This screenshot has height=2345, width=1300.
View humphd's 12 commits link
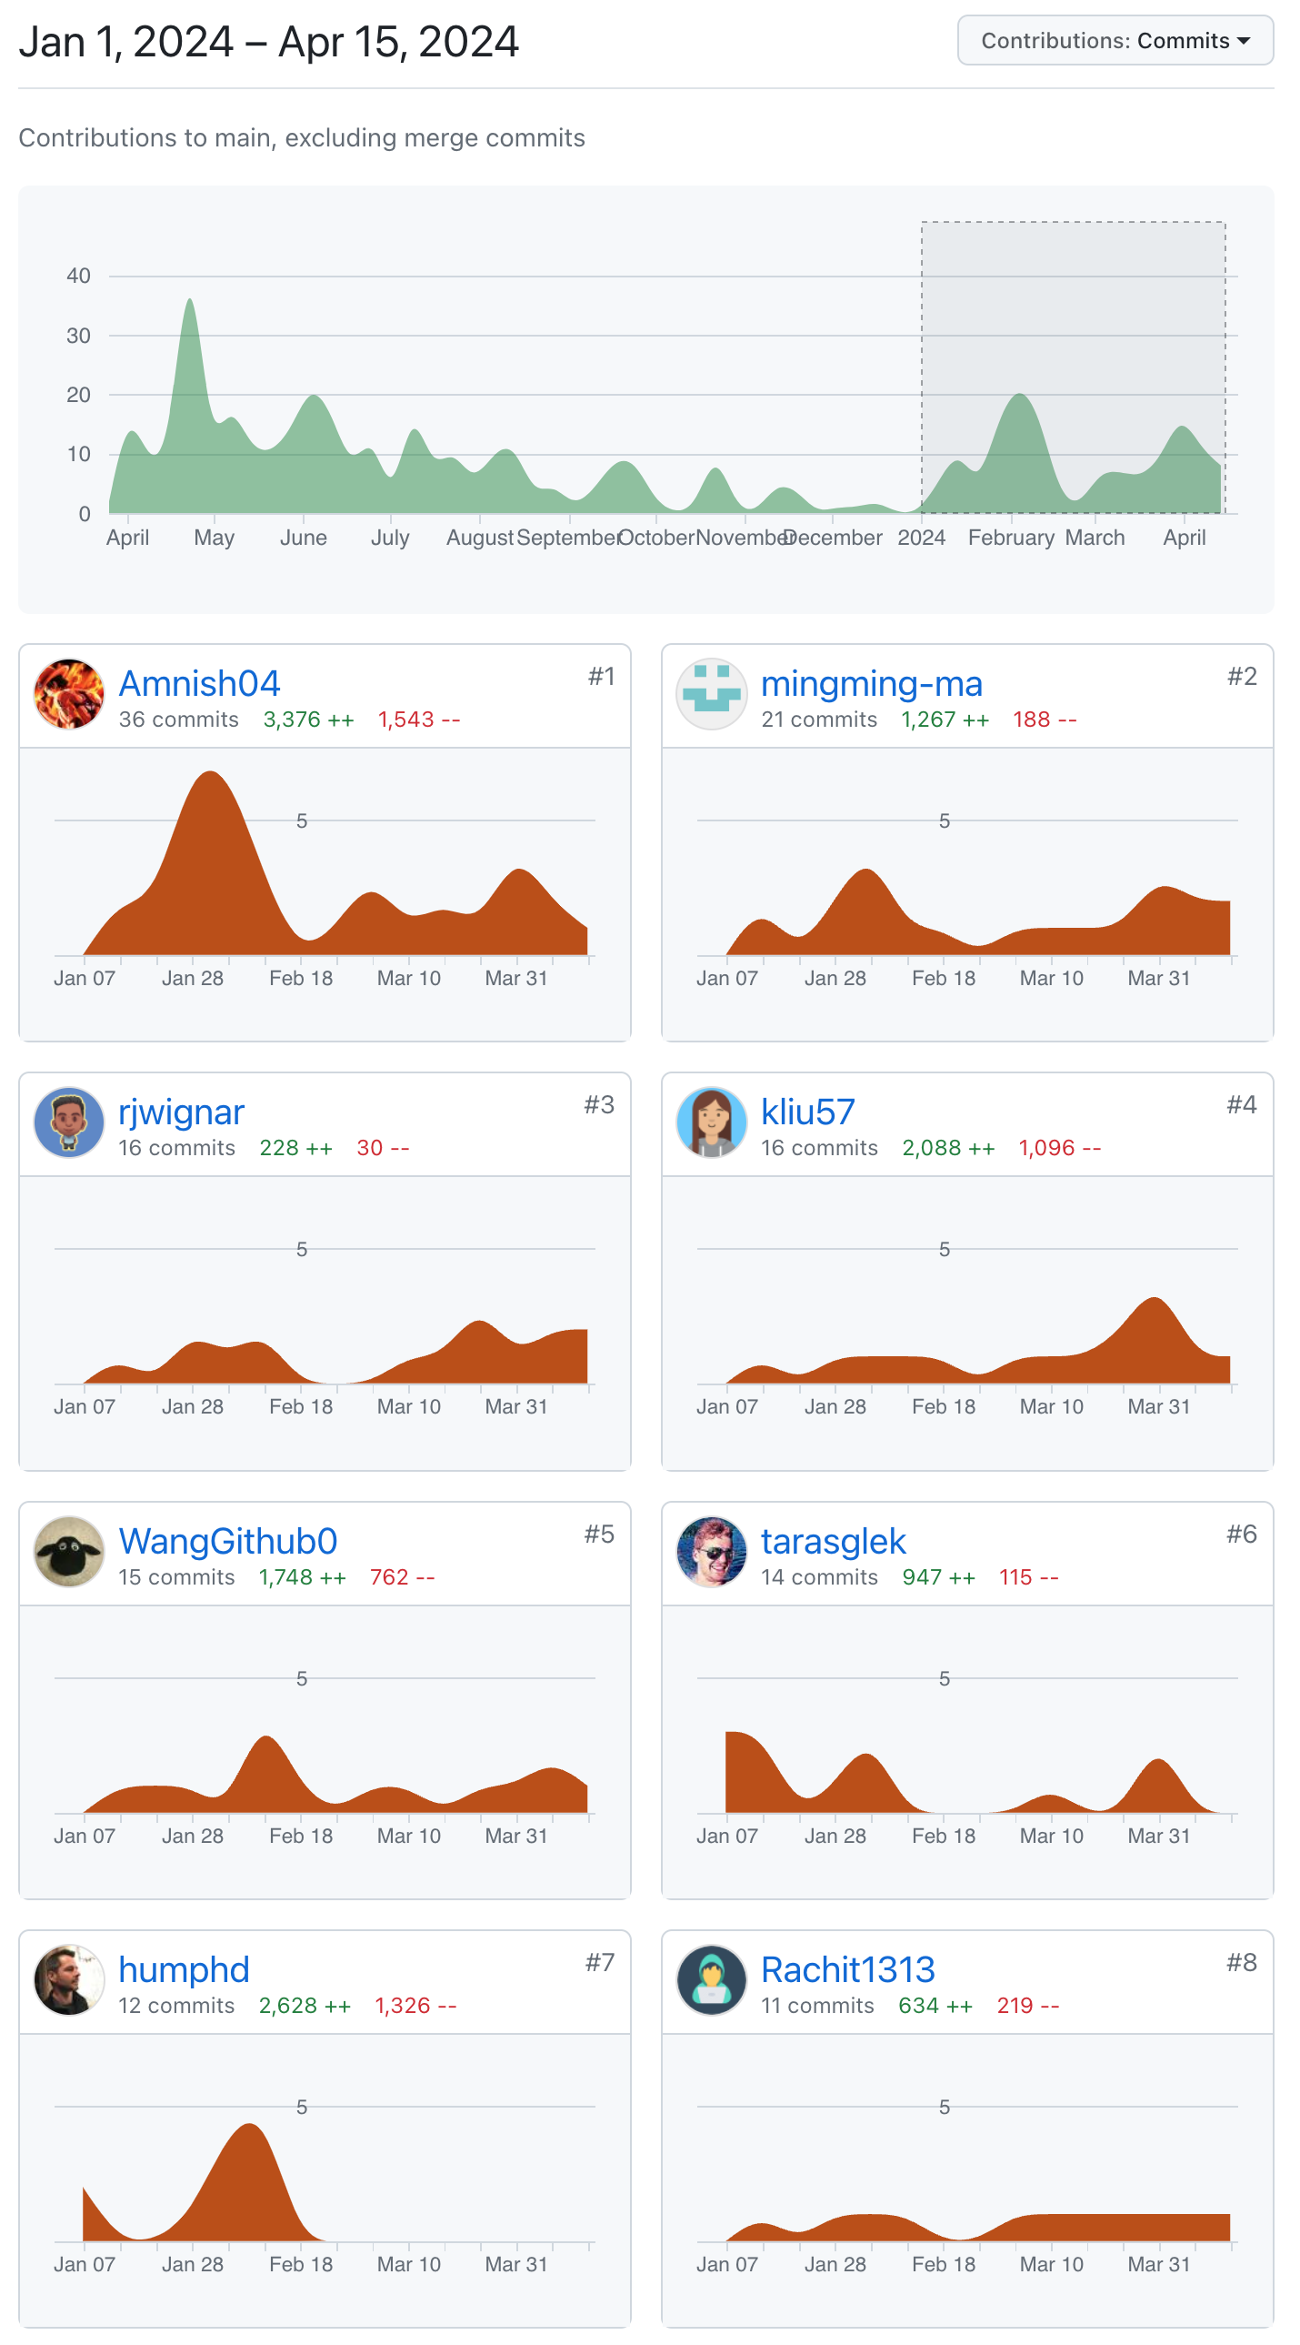pos(176,2006)
